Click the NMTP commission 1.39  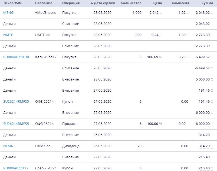pos(182,35)
